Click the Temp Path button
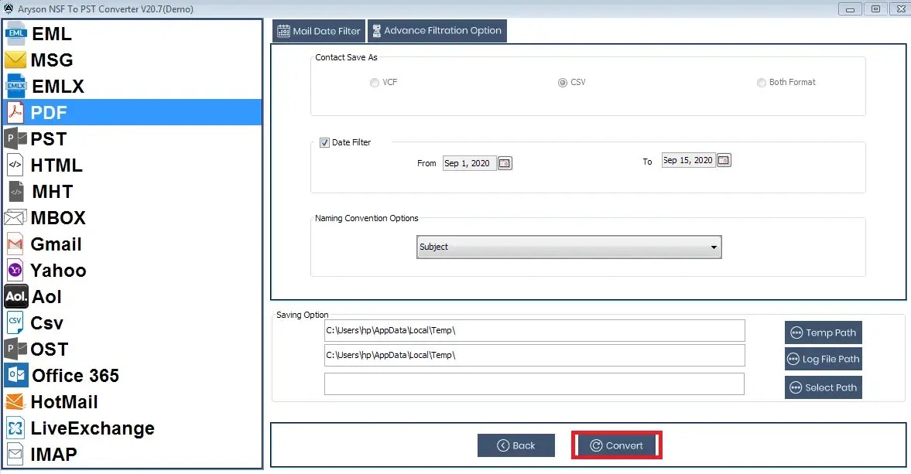The height and width of the screenshot is (474, 911). (x=824, y=332)
